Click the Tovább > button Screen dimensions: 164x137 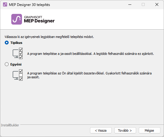125,130
